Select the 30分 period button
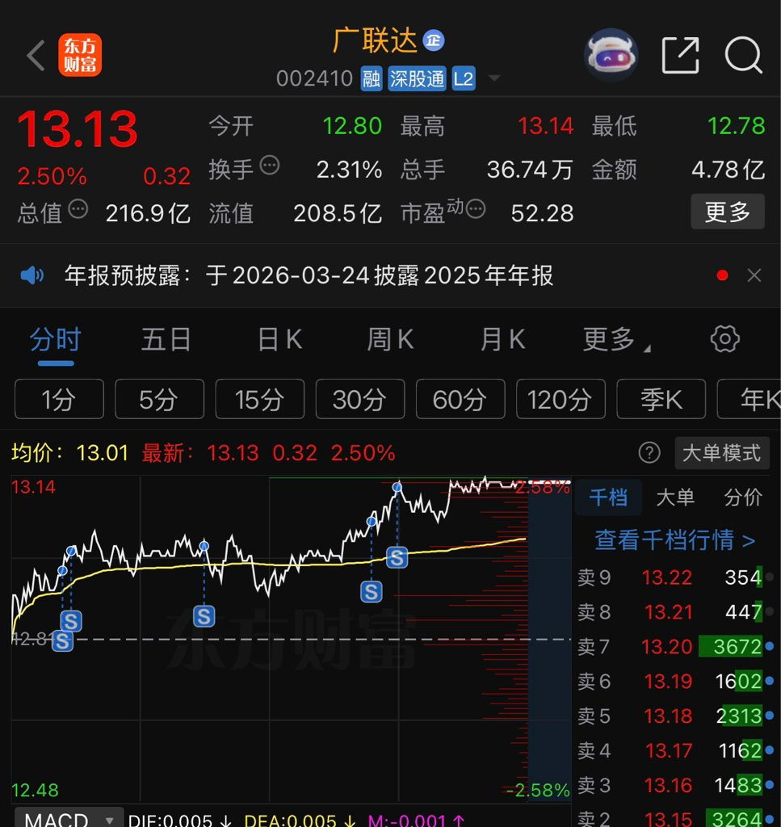 tap(360, 399)
